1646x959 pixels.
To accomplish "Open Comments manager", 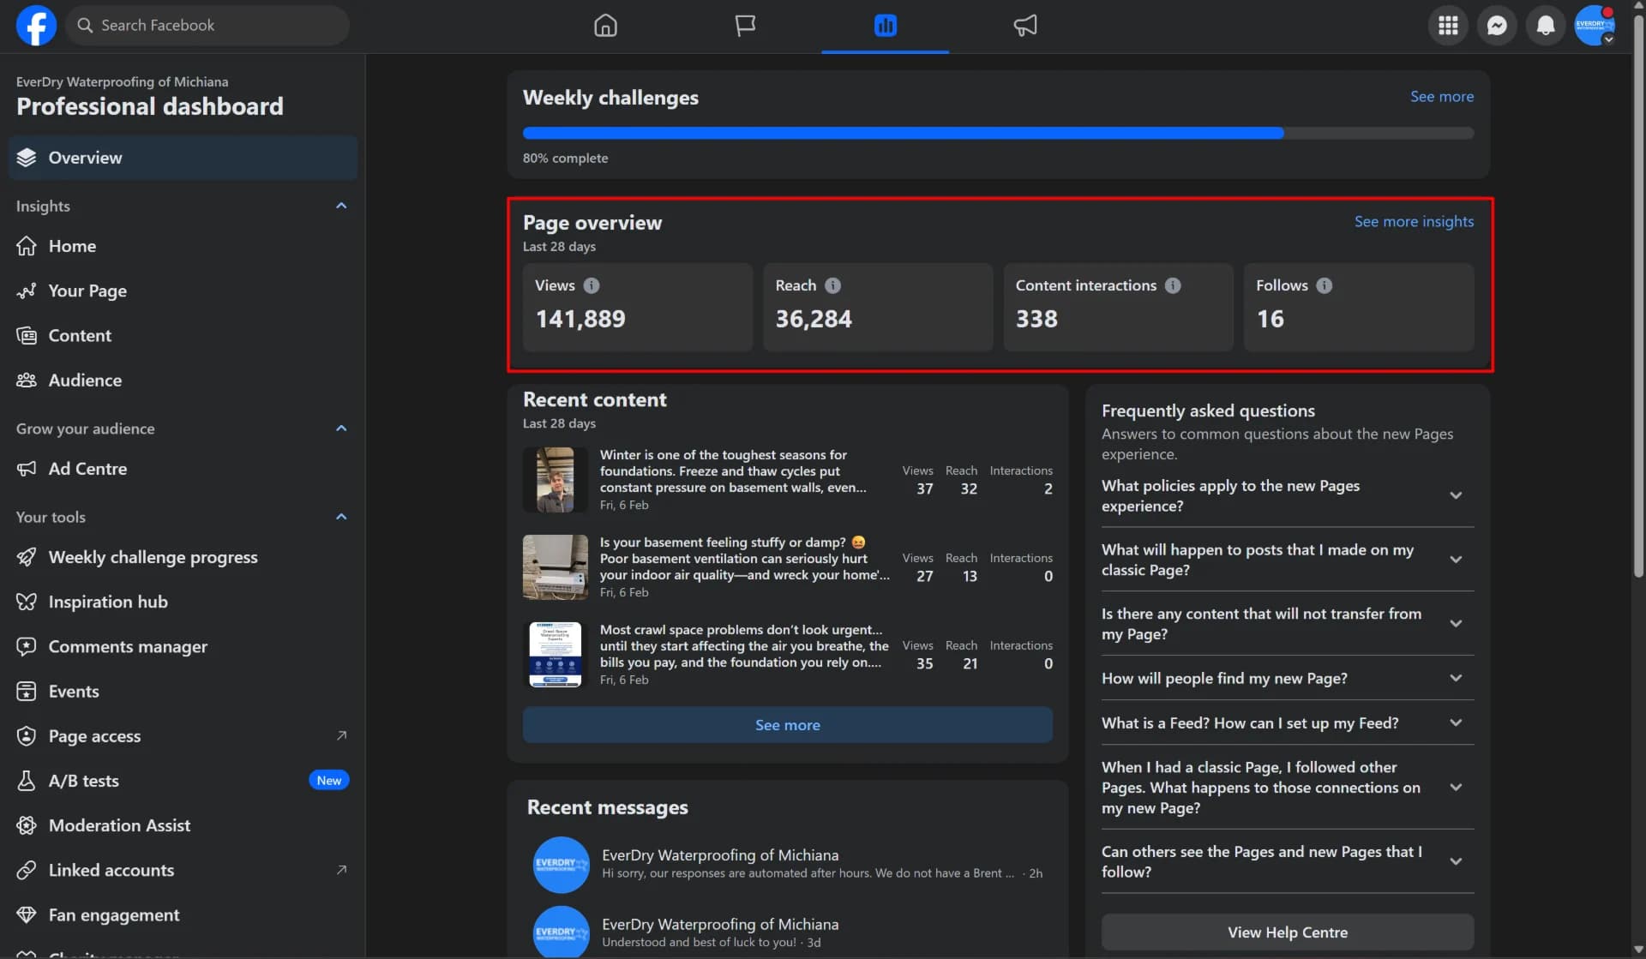I will click(183, 646).
